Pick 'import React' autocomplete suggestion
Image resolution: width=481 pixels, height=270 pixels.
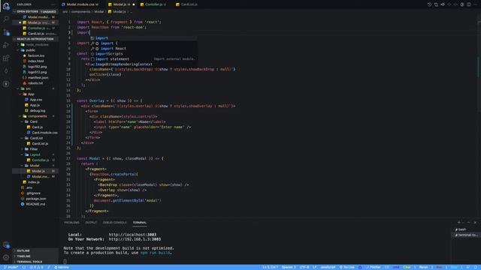pos(144,48)
